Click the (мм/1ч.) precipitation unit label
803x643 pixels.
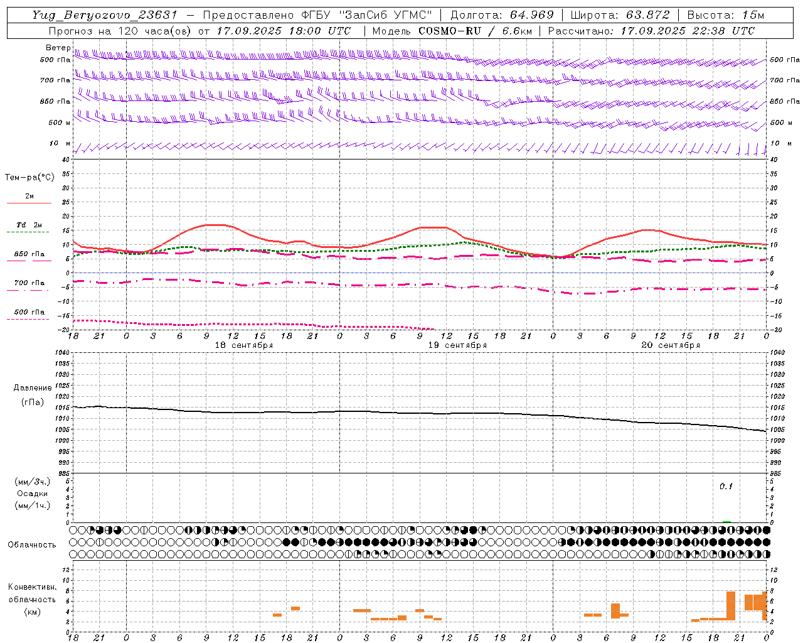(x=33, y=505)
